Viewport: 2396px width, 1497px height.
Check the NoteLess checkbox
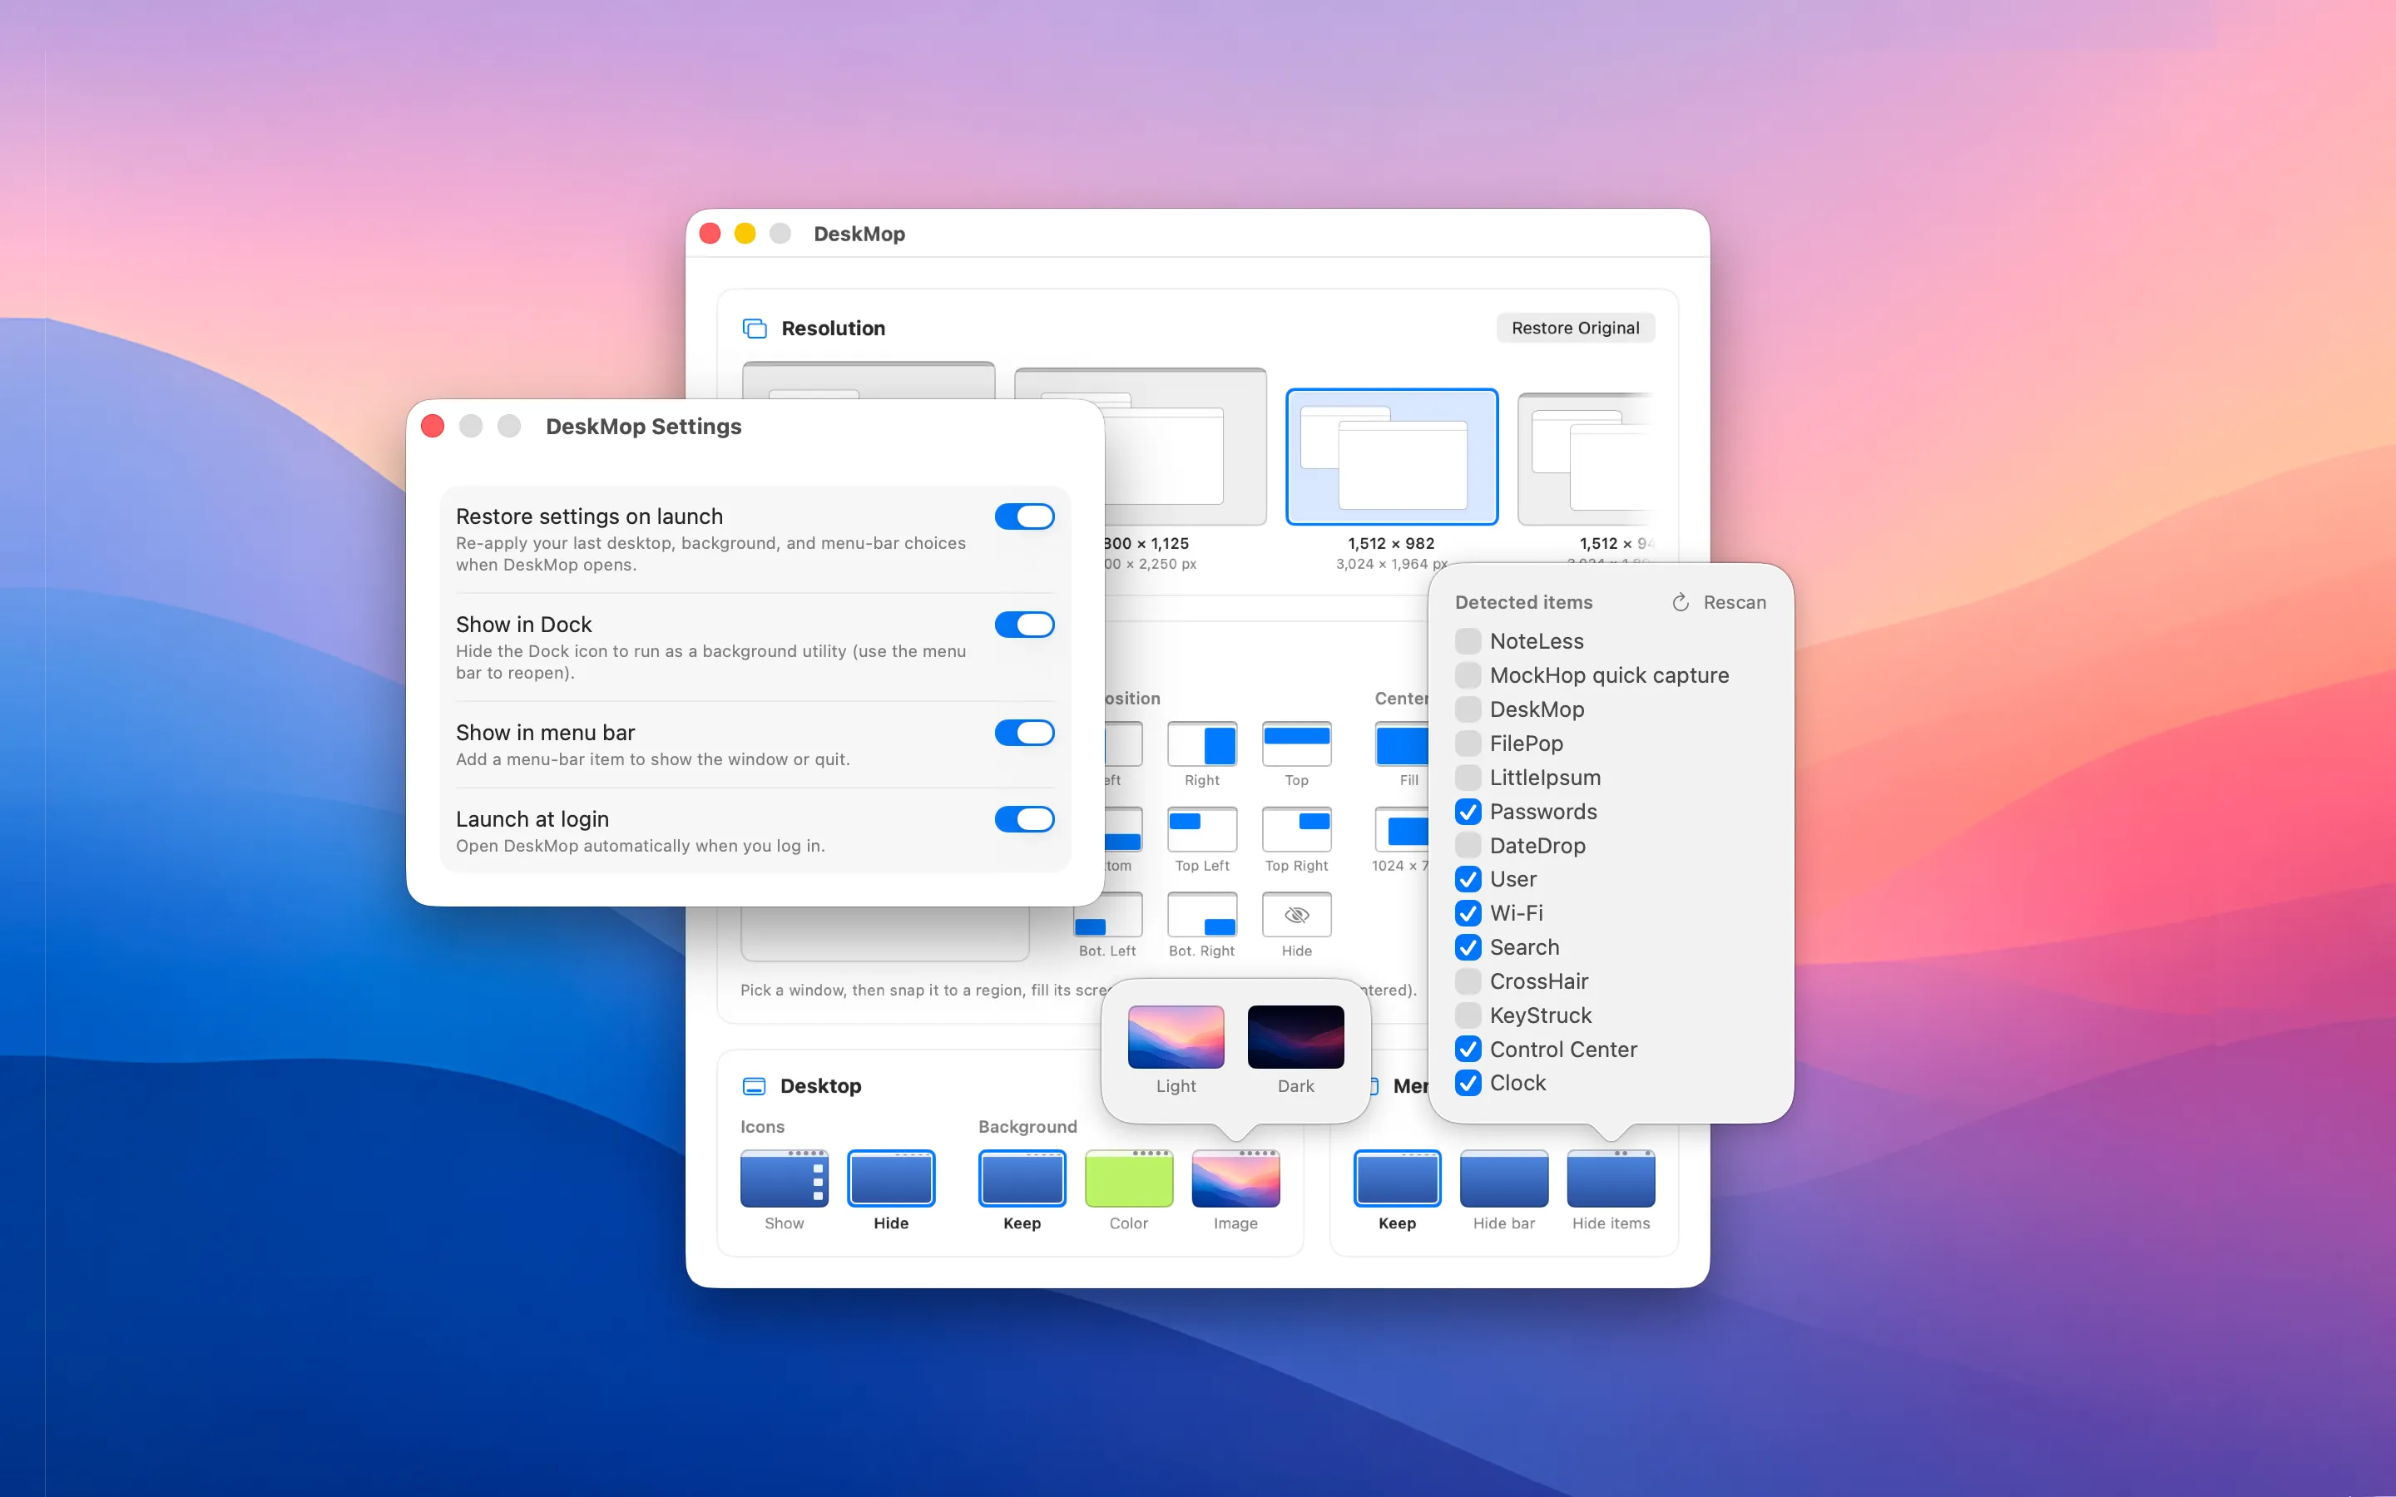point(1468,640)
